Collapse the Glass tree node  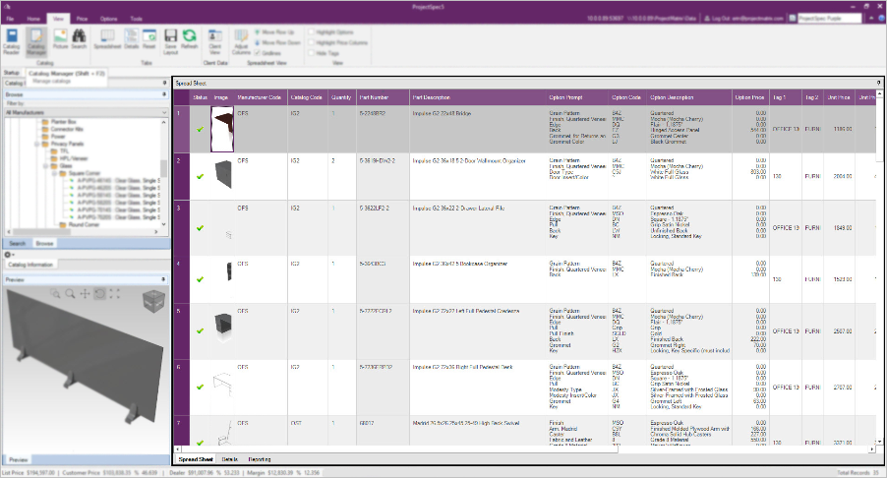point(46,166)
